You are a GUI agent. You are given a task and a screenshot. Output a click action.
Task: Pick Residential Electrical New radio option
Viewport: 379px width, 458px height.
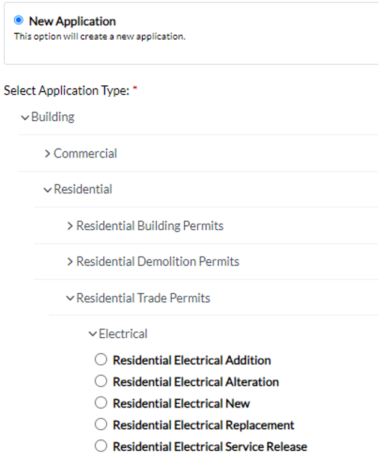(x=101, y=403)
